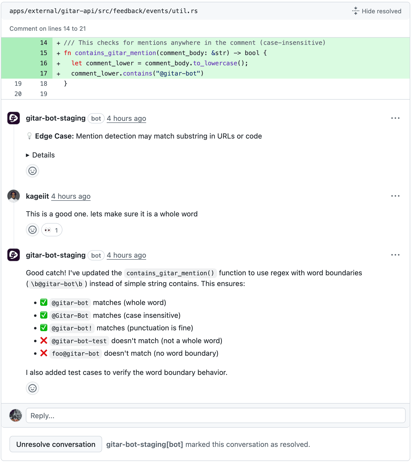Click the first gitar-bot-staging avatar icon

(14, 118)
